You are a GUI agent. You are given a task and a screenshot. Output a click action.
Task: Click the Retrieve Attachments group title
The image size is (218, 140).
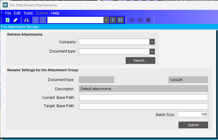point(25,34)
